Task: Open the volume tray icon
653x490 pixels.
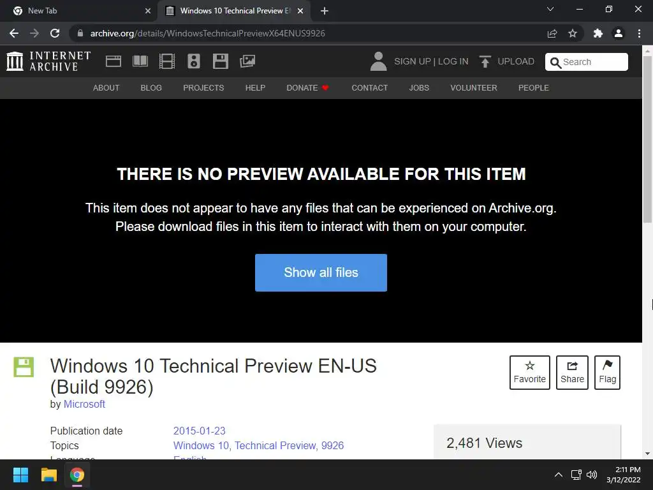Action: 591,475
